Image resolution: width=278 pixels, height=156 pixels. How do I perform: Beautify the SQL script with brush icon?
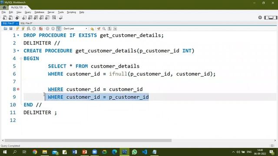pyautogui.click(x=99, y=29)
